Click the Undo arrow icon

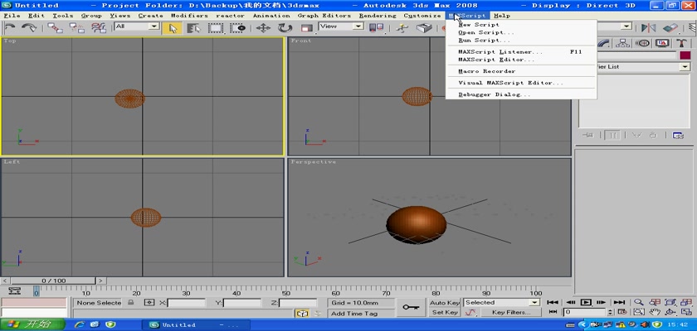[x=10, y=27]
